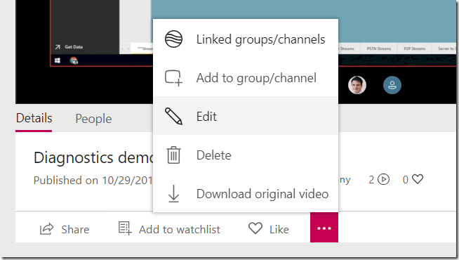Click the Chrome taskbar icon in video
The image size is (459, 260).
click(x=74, y=60)
